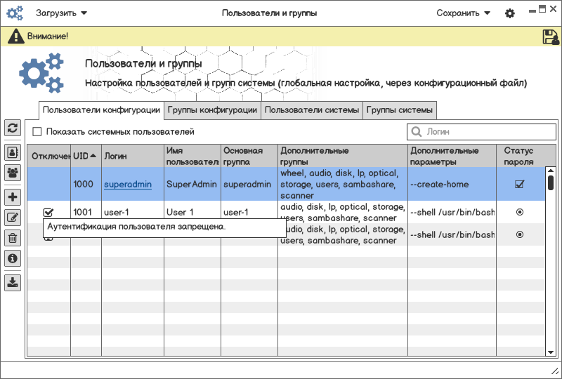Image resolution: width=562 pixels, height=379 pixels.
Task: Click the single user card icon
Action: [13, 152]
